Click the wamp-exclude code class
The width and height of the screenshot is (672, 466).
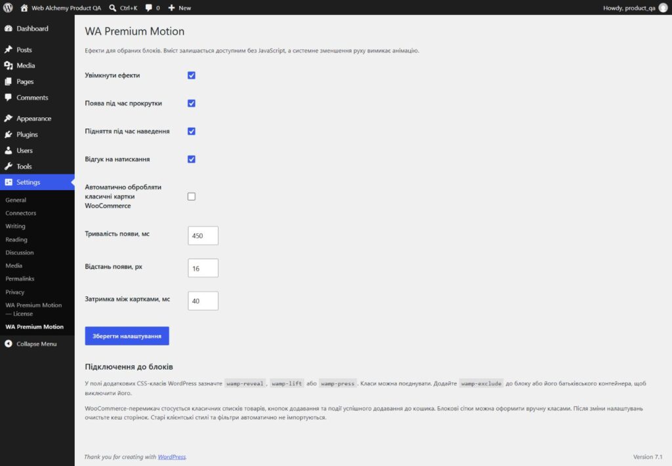click(x=481, y=383)
